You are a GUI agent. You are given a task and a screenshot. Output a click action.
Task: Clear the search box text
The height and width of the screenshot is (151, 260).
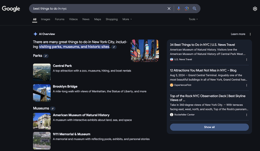pos(169,9)
